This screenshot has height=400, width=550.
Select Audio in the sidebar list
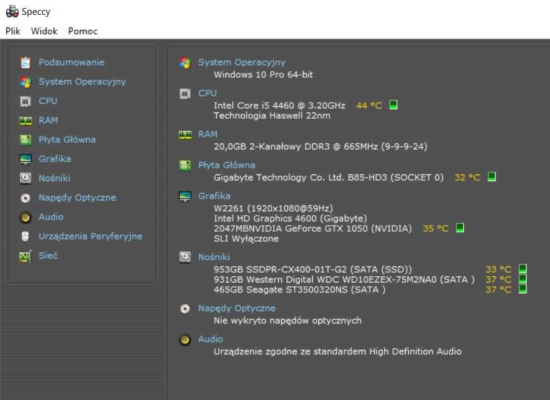[x=51, y=217]
